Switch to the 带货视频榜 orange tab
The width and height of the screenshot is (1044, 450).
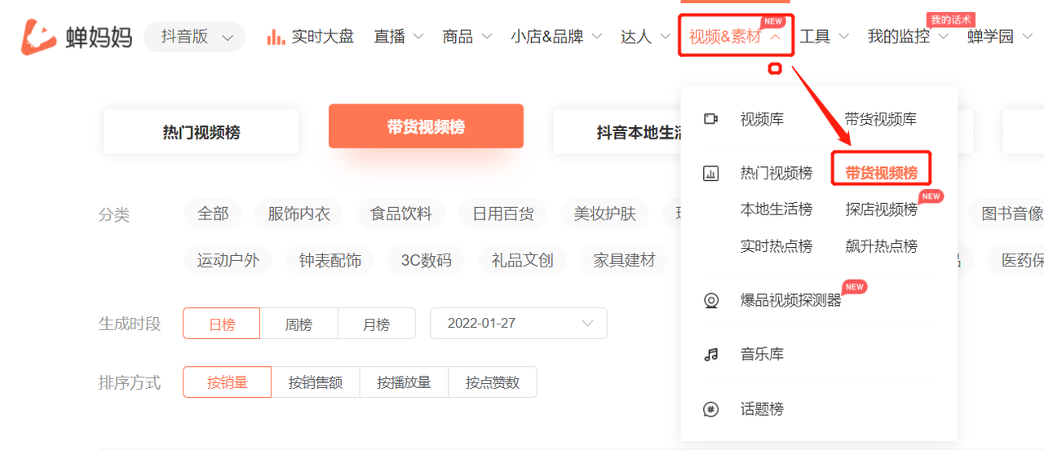[x=426, y=126]
